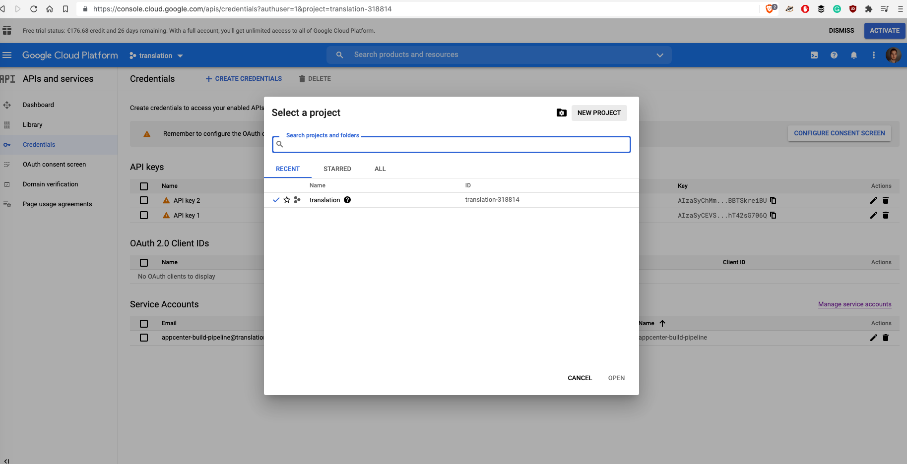Open the translation project selector dropdown
Screen dimensions: 907x464
156,56
